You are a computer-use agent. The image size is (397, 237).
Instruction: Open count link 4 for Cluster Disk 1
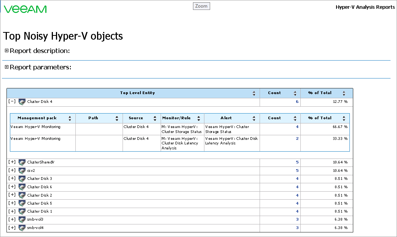click(x=297, y=211)
